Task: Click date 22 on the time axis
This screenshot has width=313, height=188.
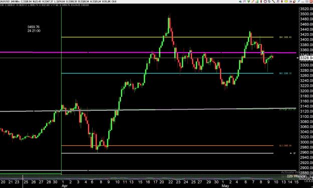Action: click(x=170, y=182)
